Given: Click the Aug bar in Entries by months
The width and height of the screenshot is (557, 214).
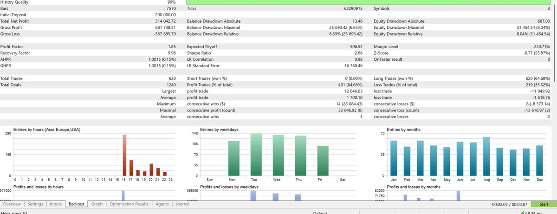Looking at the screenshot, I should (486, 156).
